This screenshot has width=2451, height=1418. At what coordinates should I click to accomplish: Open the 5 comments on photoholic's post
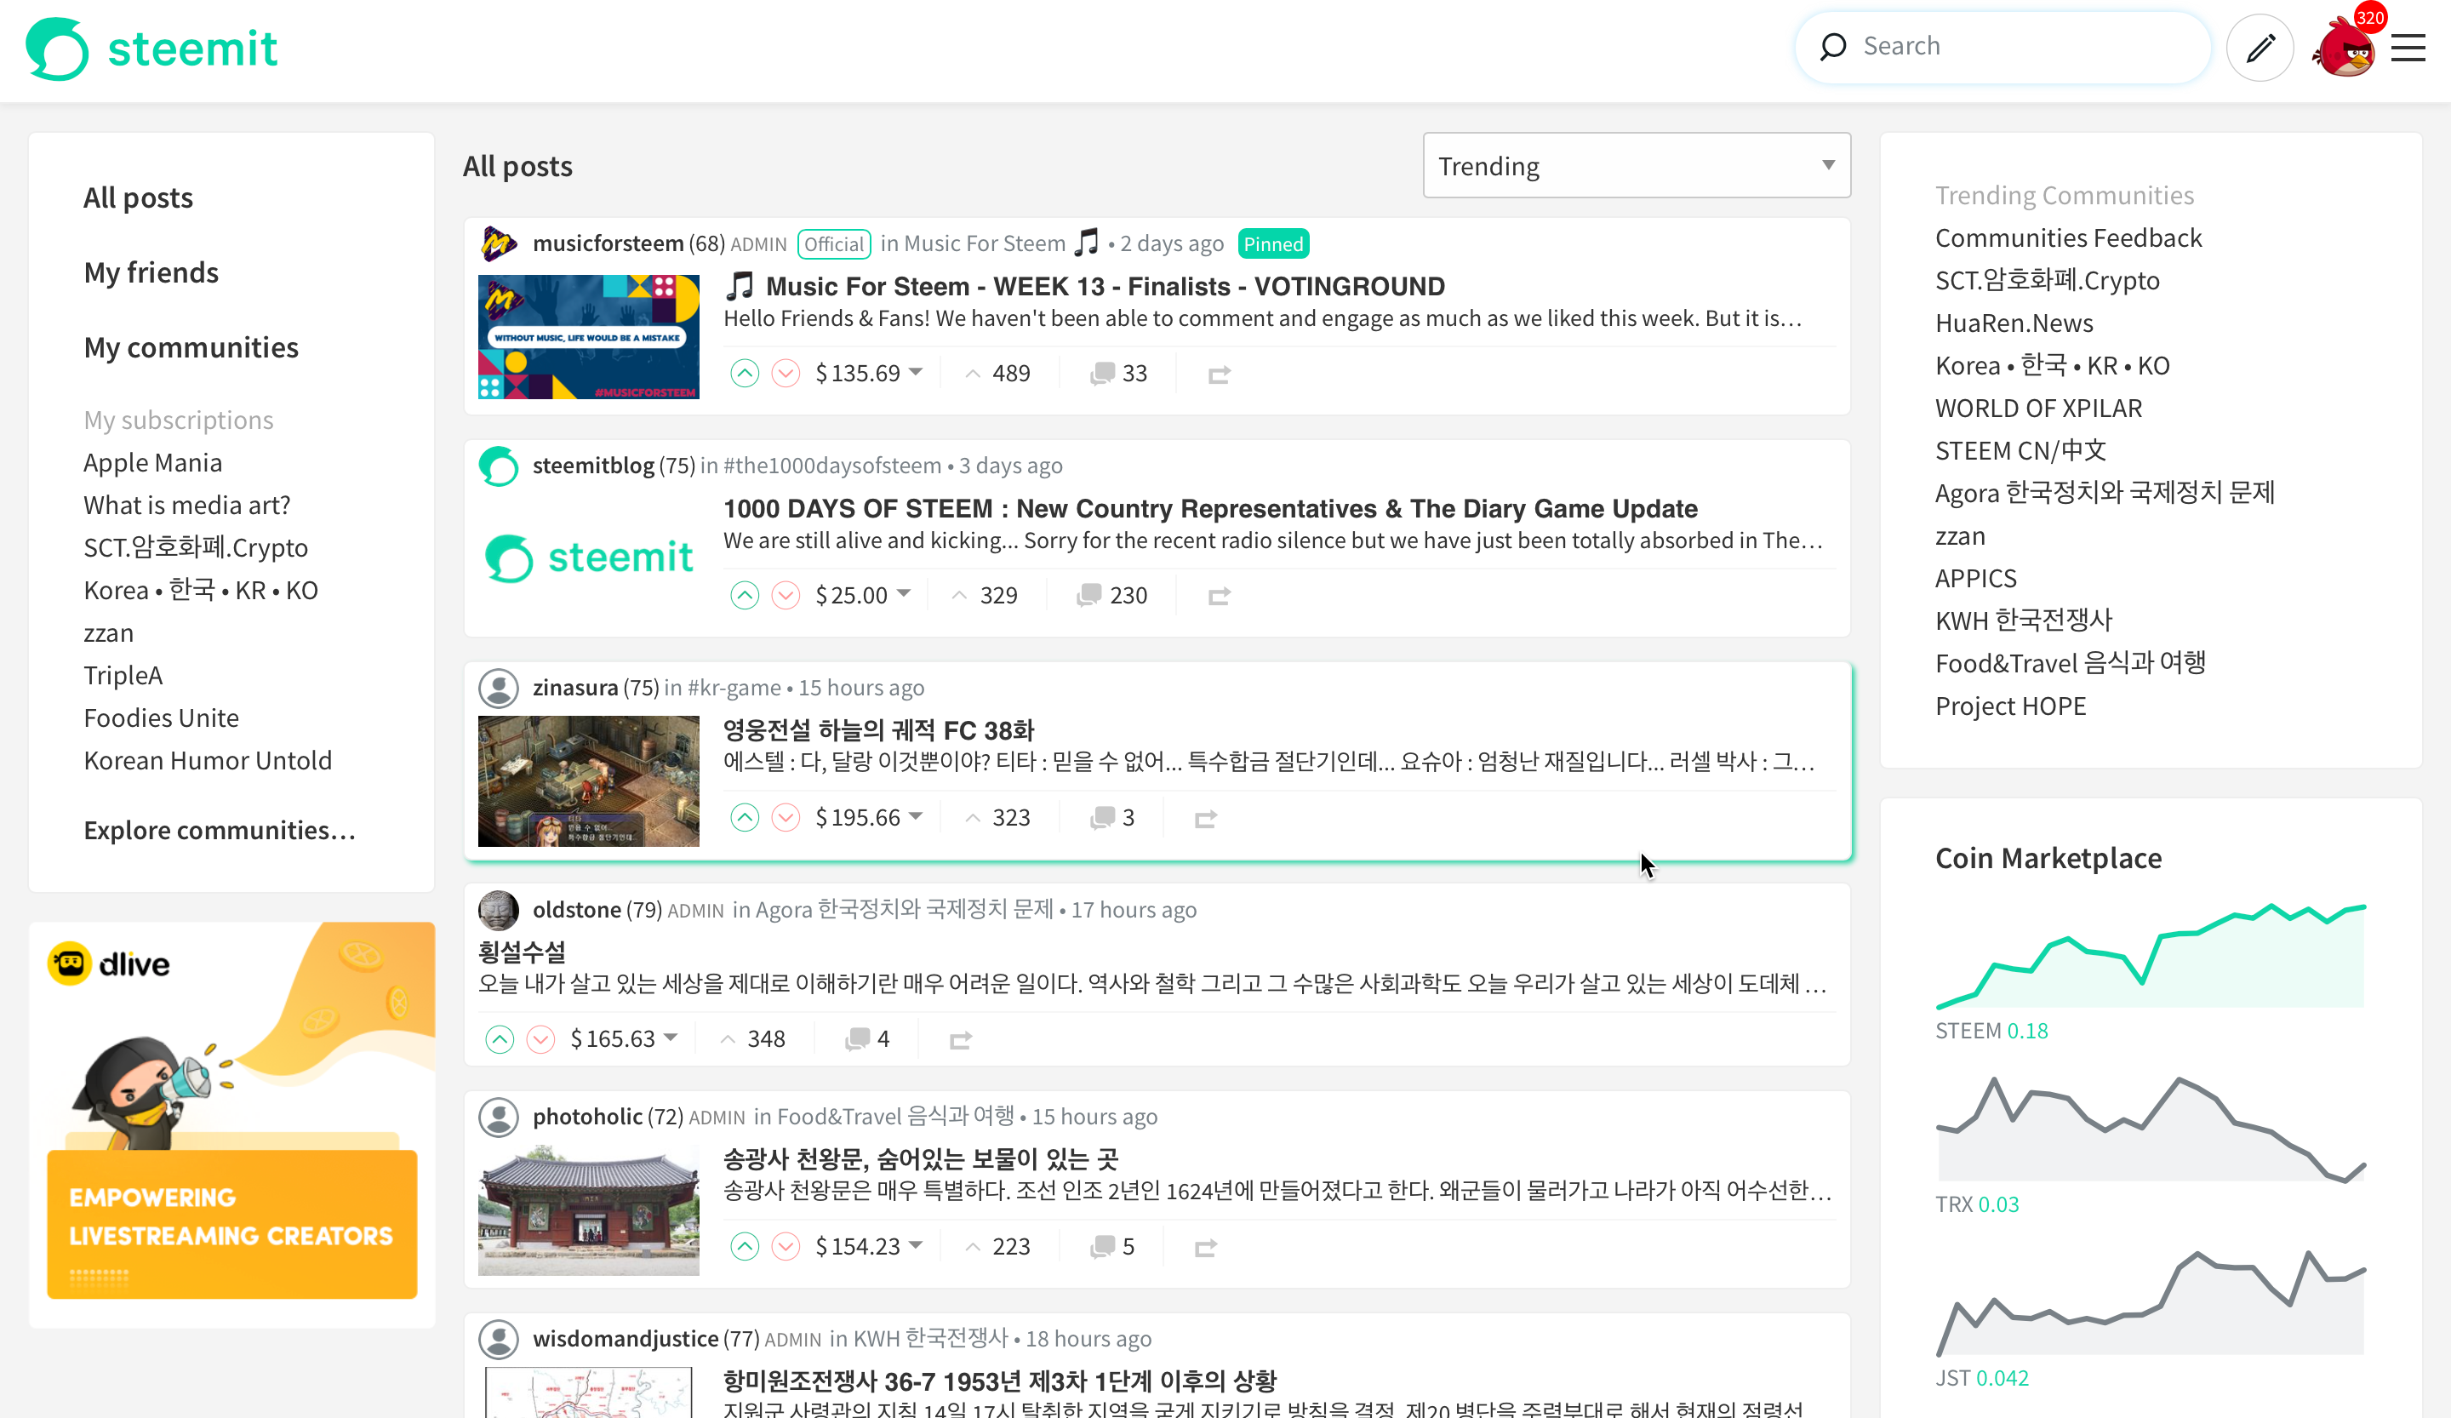point(1111,1247)
